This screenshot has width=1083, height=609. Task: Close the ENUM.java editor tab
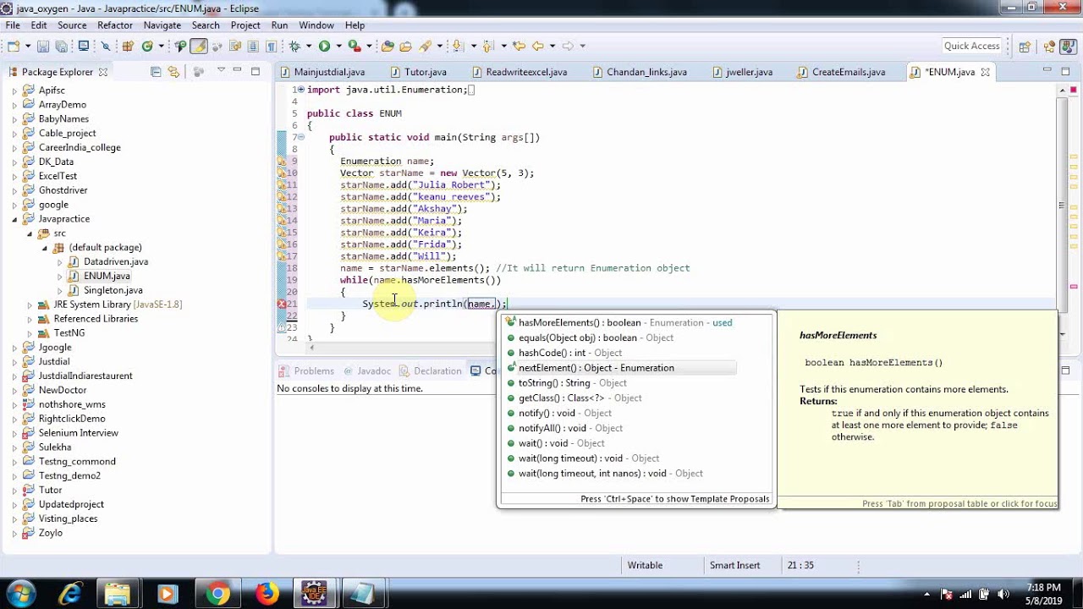click(x=985, y=72)
